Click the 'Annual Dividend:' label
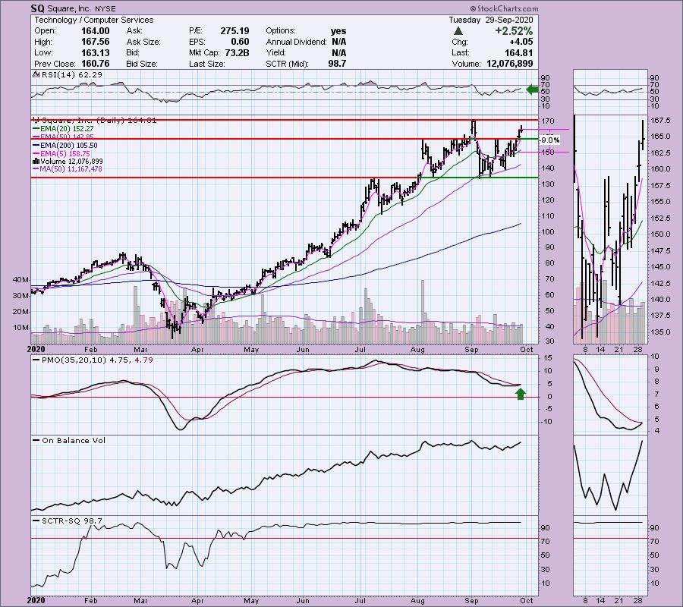 (x=296, y=42)
